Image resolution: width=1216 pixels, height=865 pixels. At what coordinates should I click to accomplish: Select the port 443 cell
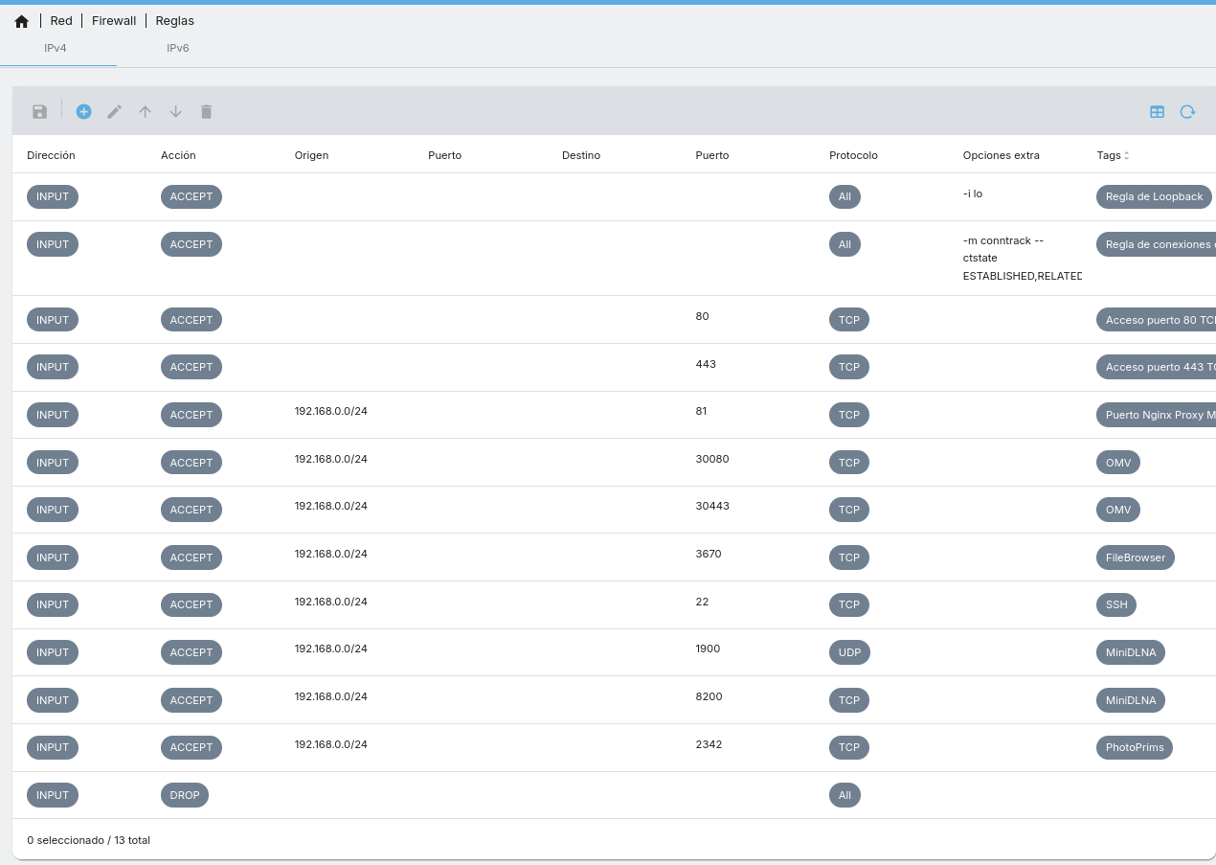click(706, 364)
